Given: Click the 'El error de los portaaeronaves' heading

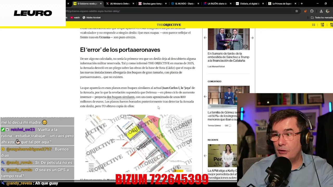Looking at the screenshot, I should (120, 50).
